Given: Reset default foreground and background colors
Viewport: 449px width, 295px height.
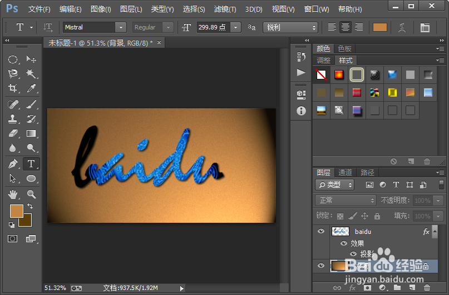Looking at the screenshot, I should [12, 225].
